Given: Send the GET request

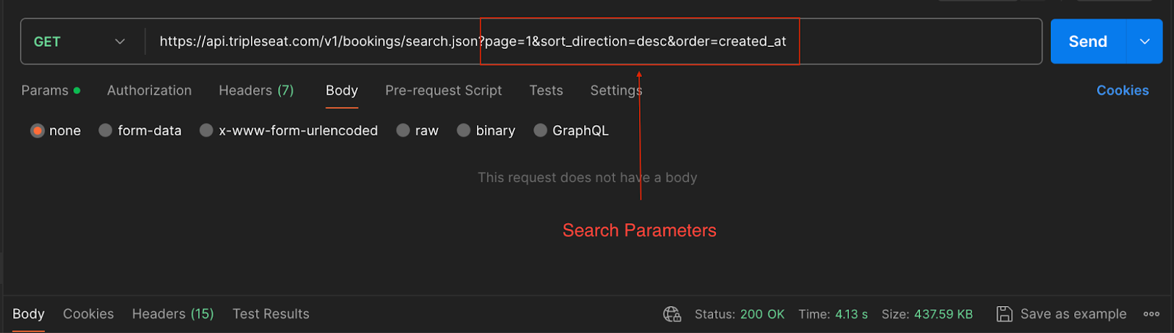Looking at the screenshot, I should [x=1087, y=42].
